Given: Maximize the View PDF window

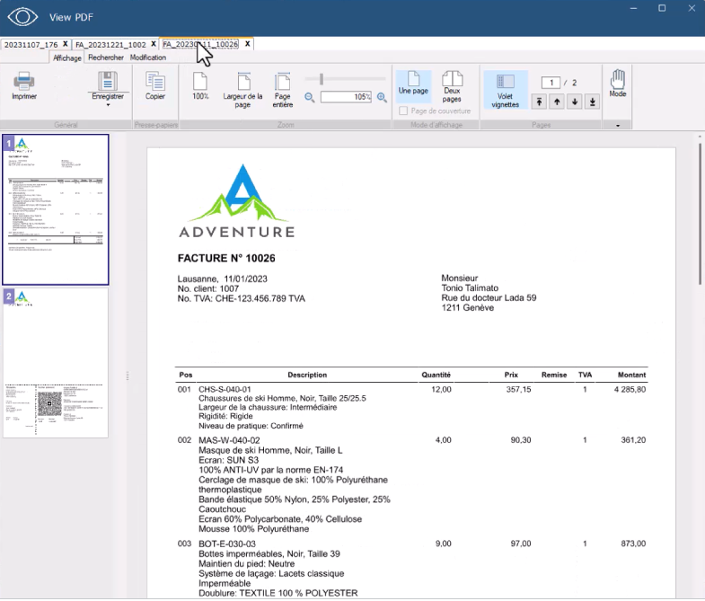Looking at the screenshot, I should pyautogui.click(x=662, y=8).
